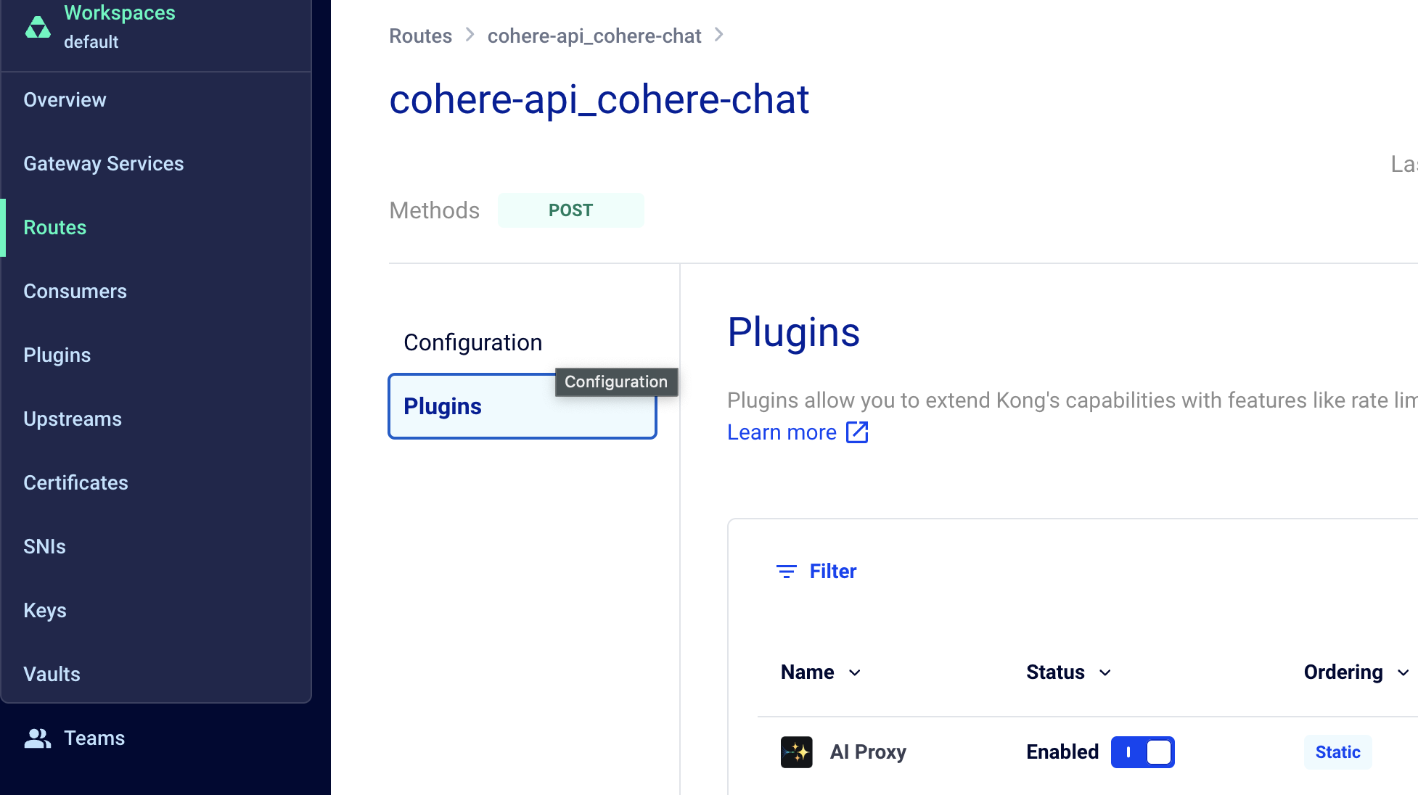This screenshot has width=1418, height=795.
Task: Click the Filter lines icon
Action: click(786, 572)
